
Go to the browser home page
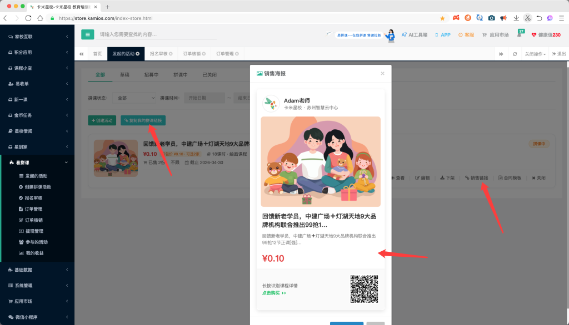40,18
